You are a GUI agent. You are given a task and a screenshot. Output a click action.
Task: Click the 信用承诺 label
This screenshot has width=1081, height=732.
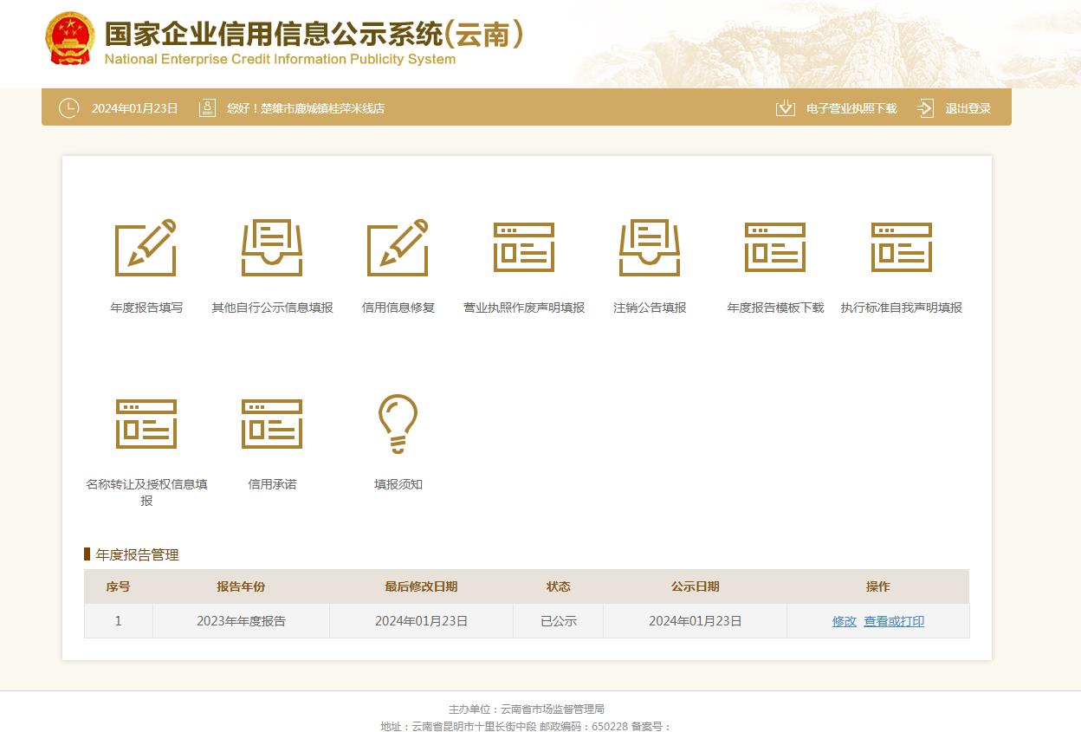(x=272, y=484)
